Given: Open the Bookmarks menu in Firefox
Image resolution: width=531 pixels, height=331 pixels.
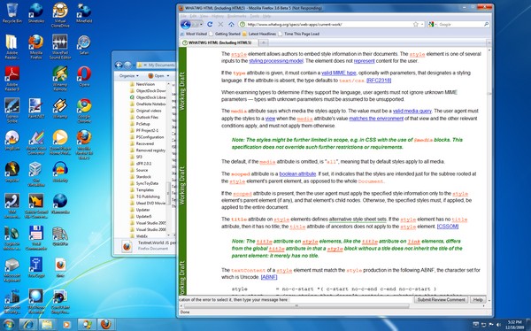Looking at the screenshot, I should click(236, 16).
